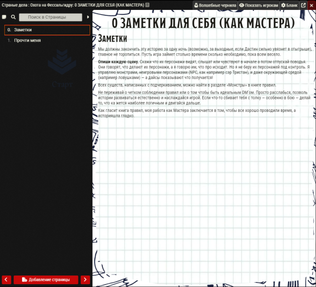
Task: Click the О ЗАМЕТКИ ДЛЯ СЕБЯ page heading
Action: (203, 23)
